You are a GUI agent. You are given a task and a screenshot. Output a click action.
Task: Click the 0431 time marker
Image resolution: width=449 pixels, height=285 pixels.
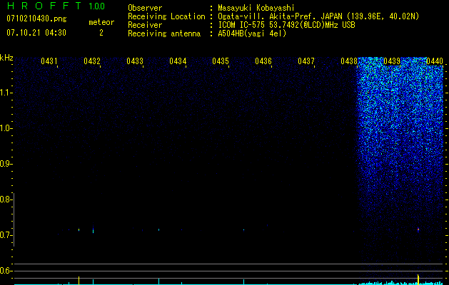(49, 61)
